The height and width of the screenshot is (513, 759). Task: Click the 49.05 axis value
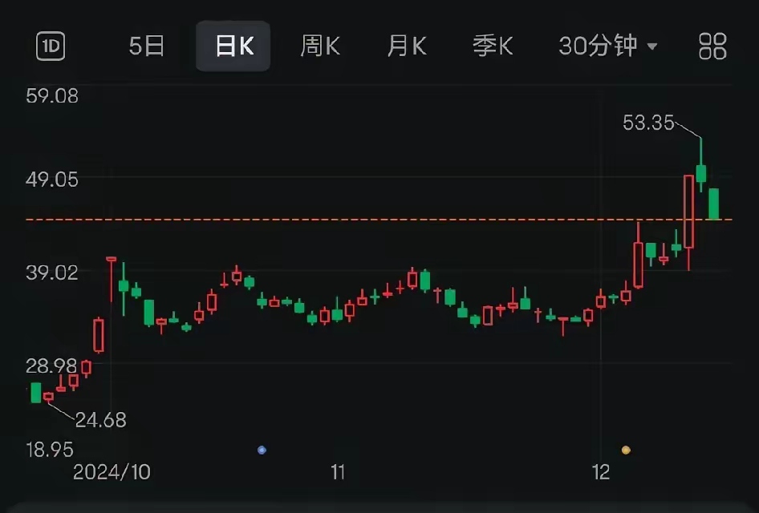pyautogui.click(x=52, y=180)
